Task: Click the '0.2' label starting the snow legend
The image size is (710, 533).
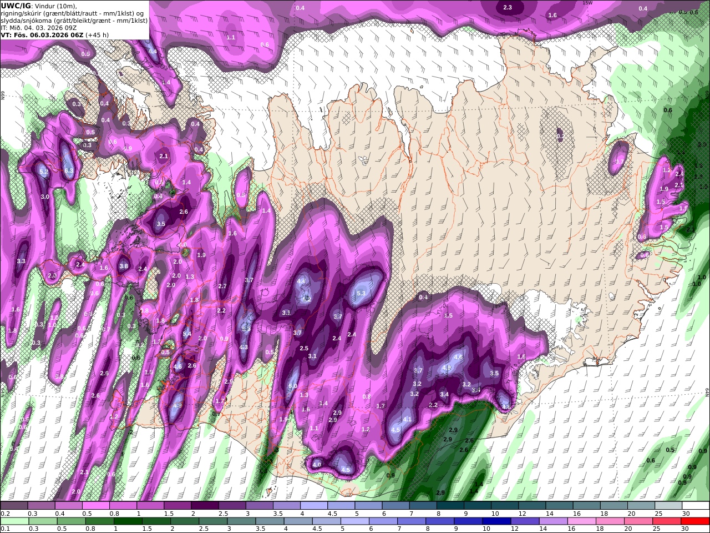Action: tap(5, 514)
